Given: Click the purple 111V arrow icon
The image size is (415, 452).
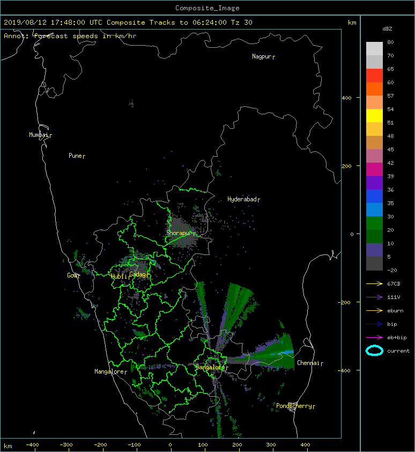Looking at the screenshot, I should tap(374, 297).
